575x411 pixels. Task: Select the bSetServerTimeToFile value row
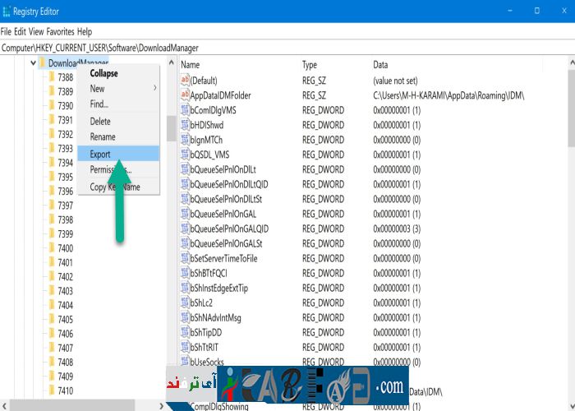tap(223, 258)
